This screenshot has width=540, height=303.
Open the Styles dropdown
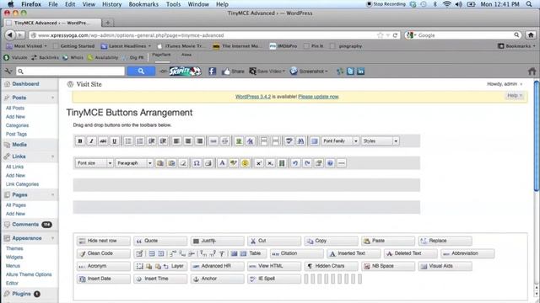pyautogui.click(x=381, y=141)
